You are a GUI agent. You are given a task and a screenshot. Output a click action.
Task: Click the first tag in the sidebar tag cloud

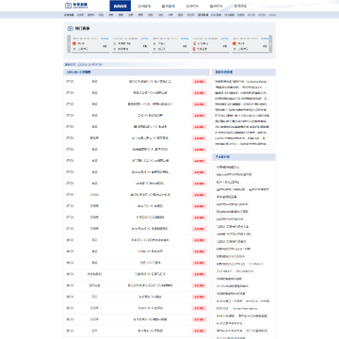tap(228, 167)
